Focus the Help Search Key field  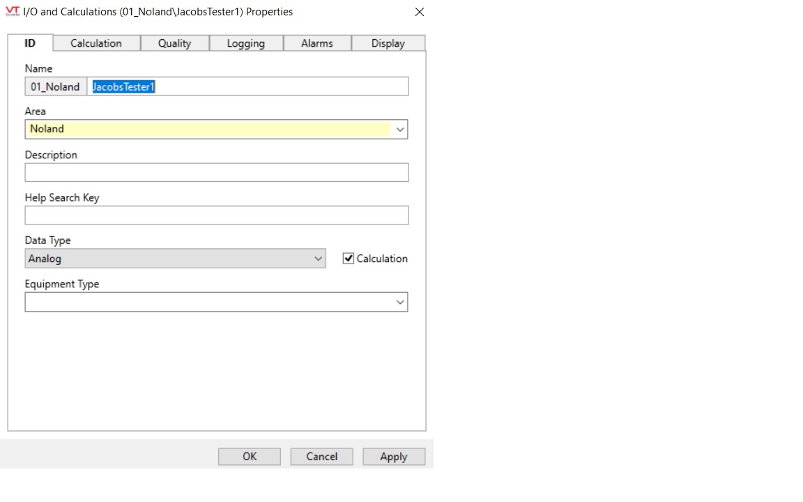tap(216, 215)
